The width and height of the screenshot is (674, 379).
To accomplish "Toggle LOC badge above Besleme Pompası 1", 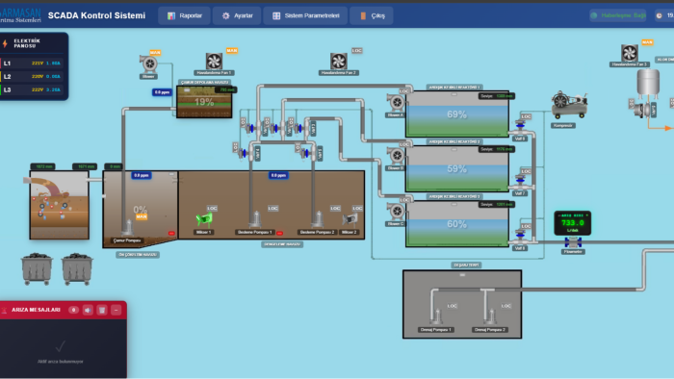I will coord(272,208).
